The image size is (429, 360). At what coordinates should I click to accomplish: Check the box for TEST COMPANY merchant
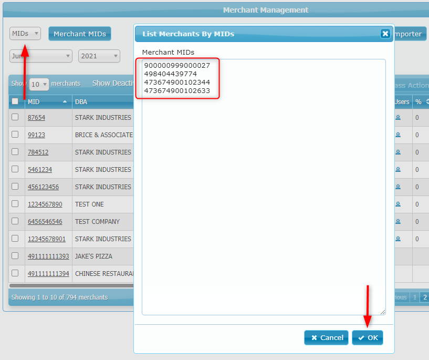(15, 221)
